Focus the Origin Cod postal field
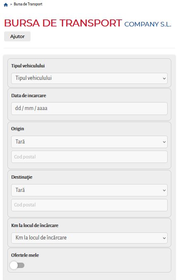 coord(89,157)
